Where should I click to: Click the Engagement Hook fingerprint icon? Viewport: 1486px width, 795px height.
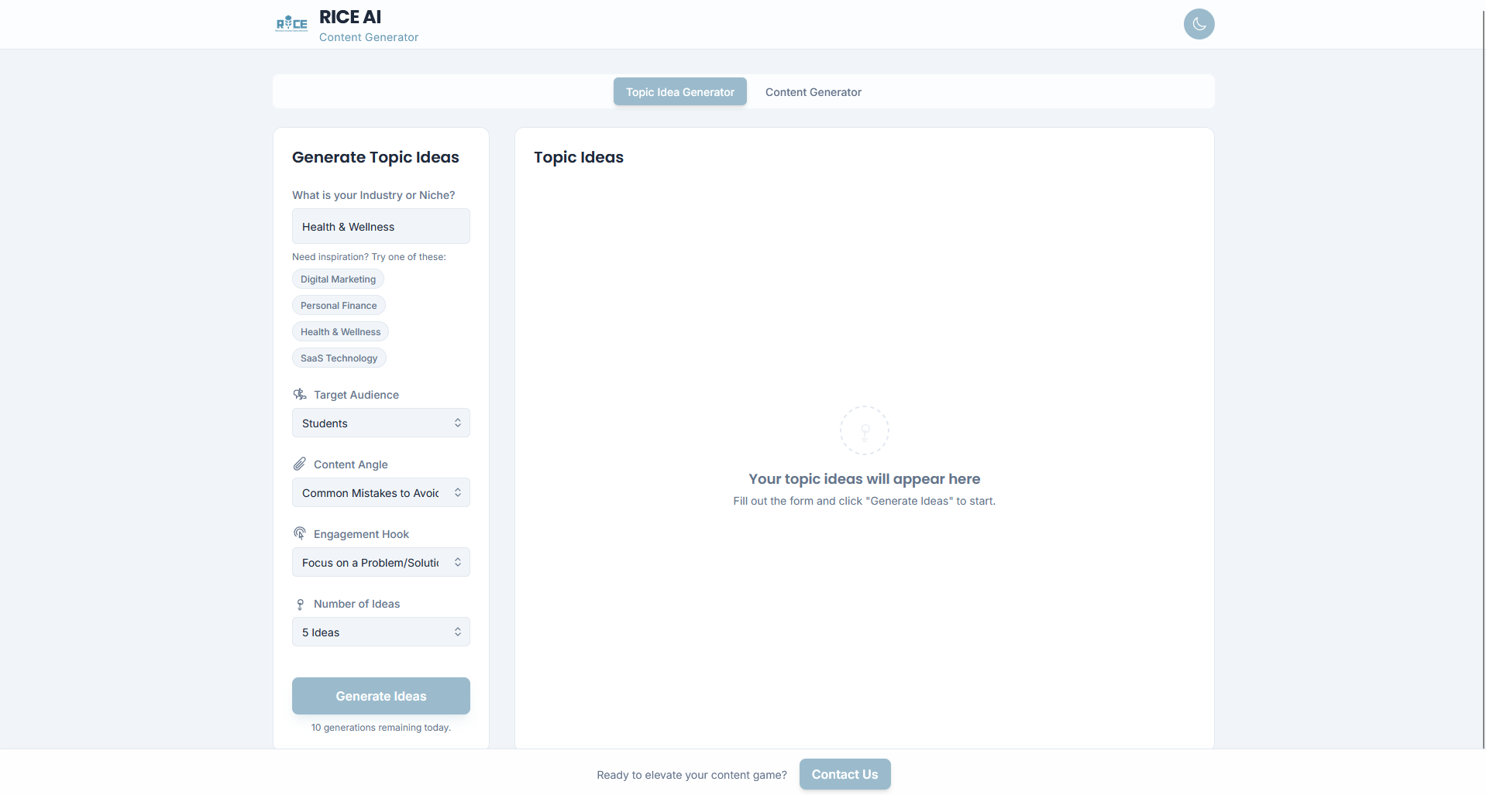[x=300, y=534]
